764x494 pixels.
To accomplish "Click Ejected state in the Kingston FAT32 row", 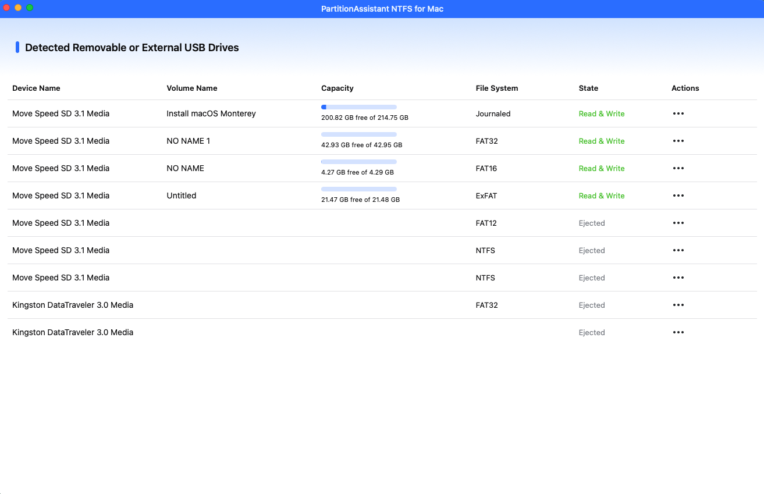I will 592,305.
